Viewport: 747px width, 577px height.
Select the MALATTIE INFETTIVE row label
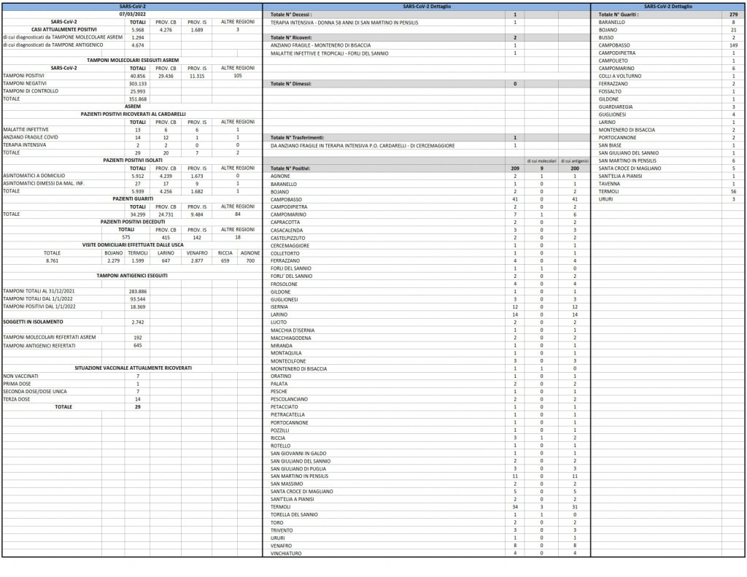pos(26,130)
